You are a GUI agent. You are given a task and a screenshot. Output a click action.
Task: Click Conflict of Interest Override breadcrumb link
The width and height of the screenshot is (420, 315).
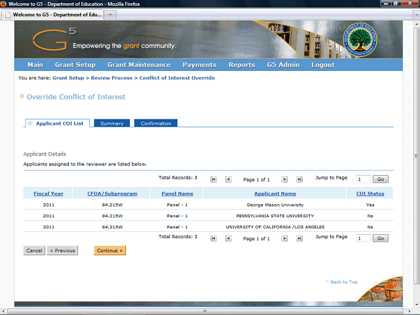177,78
